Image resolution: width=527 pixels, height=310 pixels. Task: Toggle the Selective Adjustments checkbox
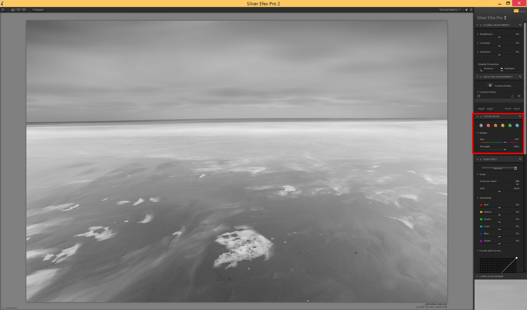[x=481, y=77]
